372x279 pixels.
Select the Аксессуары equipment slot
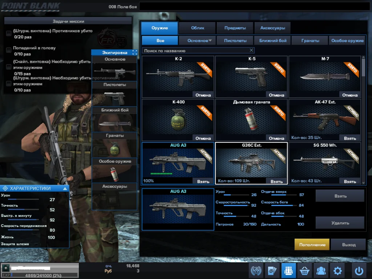pos(114,199)
